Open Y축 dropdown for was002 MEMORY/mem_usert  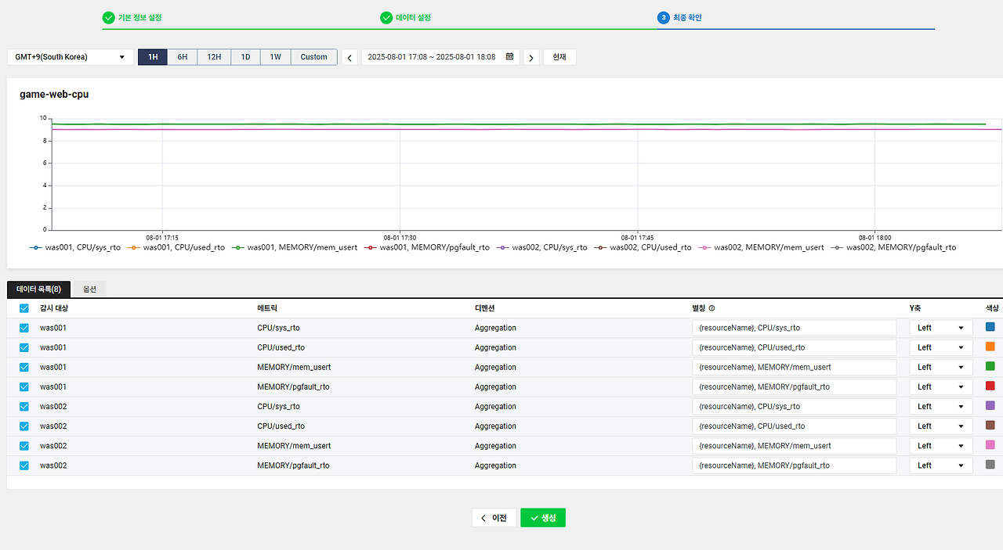coord(940,445)
